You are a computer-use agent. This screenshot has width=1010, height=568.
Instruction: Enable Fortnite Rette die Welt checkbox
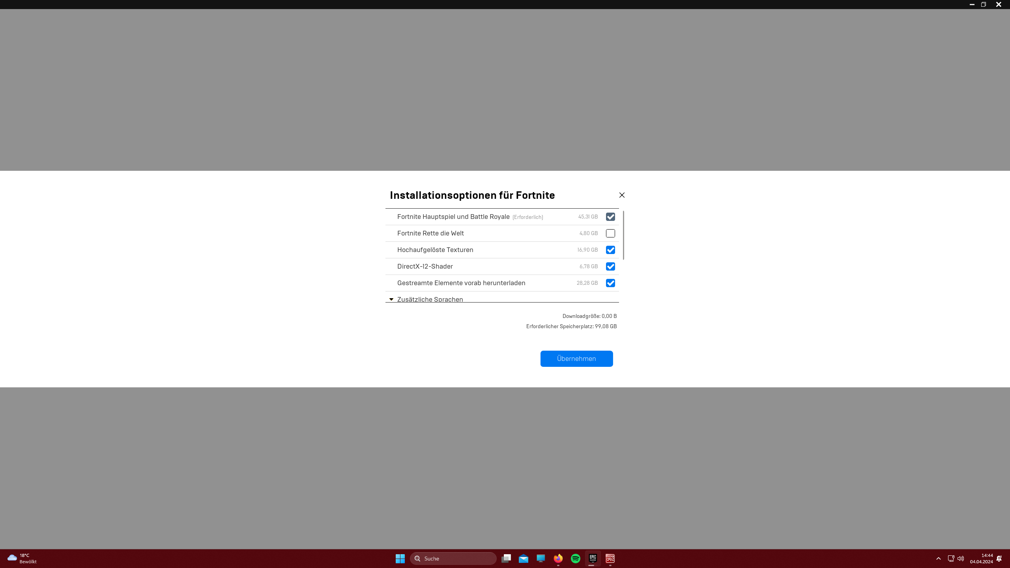(610, 233)
